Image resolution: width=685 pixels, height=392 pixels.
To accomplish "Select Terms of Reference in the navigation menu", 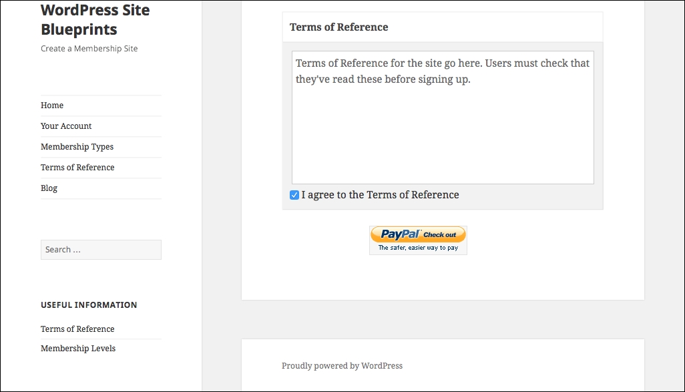I will (x=77, y=168).
